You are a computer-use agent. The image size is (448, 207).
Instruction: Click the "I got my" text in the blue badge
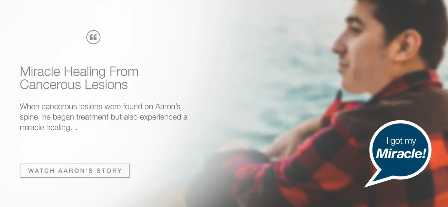[401, 142]
